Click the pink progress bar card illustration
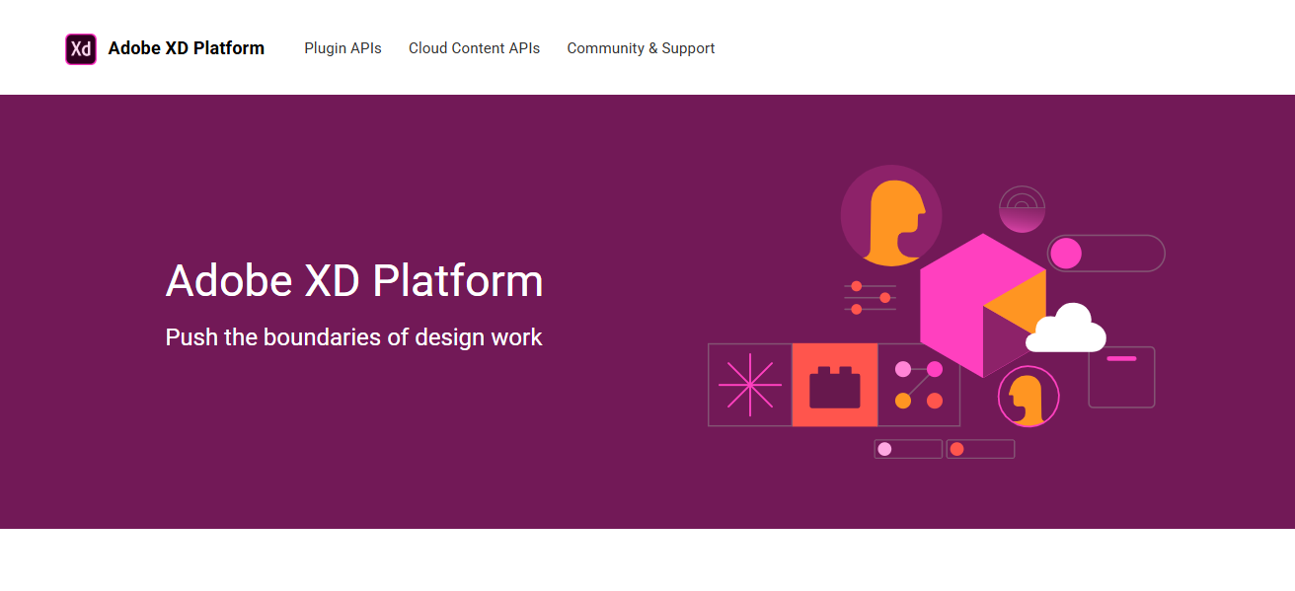 (x=1121, y=377)
